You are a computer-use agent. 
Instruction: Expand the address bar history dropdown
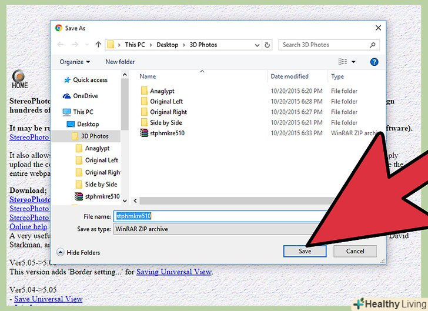pos(257,45)
